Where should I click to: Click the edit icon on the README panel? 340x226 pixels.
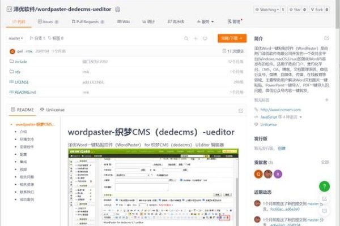(x=241, y=111)
